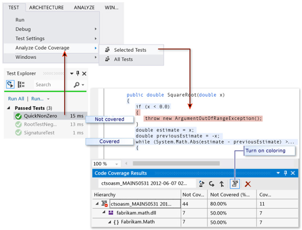302x230 pixels.
Task: Click the Run All link
Action: click(16, 99)
